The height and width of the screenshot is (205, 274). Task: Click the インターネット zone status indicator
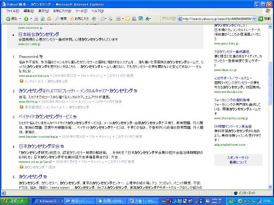click(x=245, y=193)
